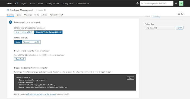Switch to the Activity tab
Image resolution: width=190 pixels, height=99 pixels.
point(44,15)
